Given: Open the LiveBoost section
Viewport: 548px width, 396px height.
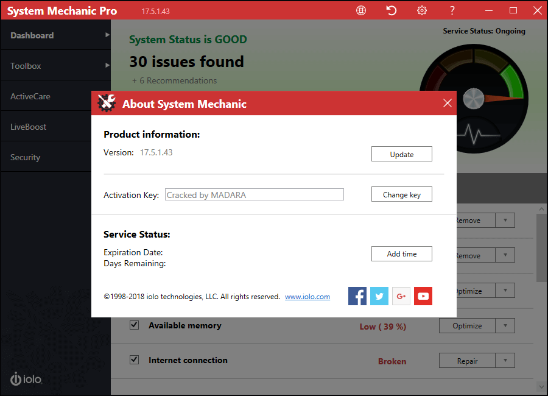Looking at the screenshot, I should [46, 127].
